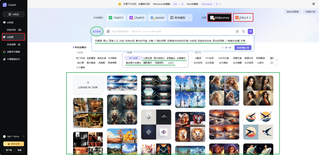Select the 小红书文案 productivity item

point(224,58)
